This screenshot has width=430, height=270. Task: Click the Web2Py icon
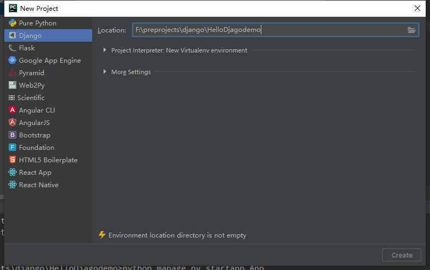click(12, 85)
